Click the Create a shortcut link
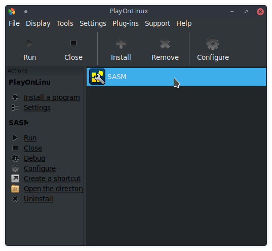 click(52, 178)
